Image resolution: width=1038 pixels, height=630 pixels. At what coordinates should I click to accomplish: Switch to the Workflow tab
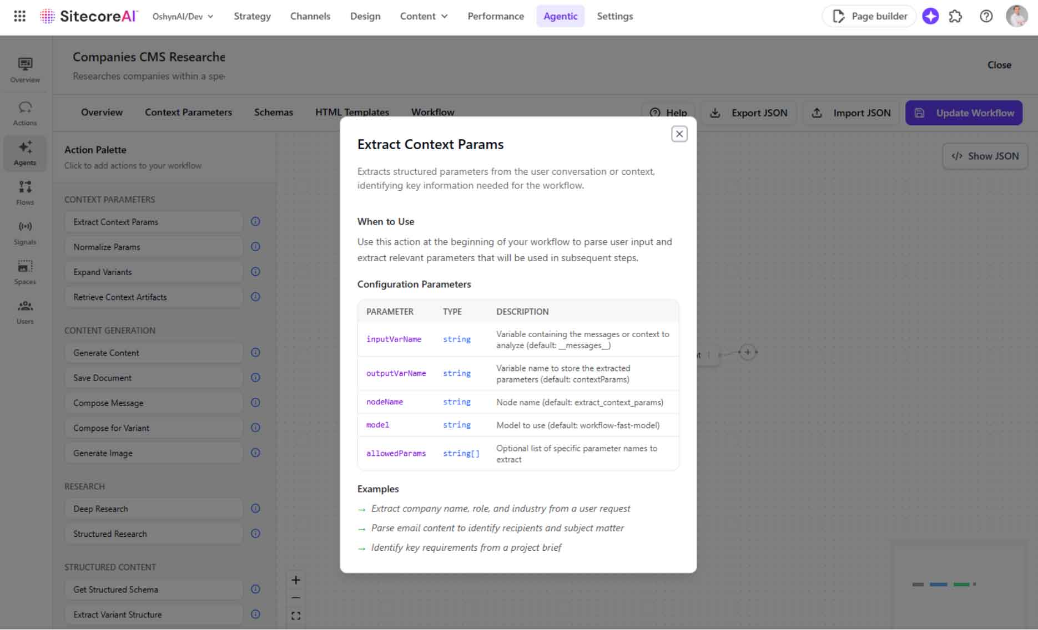[432, 112]
